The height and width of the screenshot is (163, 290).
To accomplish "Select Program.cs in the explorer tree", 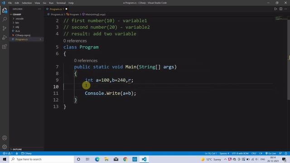I will coord(21,39).
